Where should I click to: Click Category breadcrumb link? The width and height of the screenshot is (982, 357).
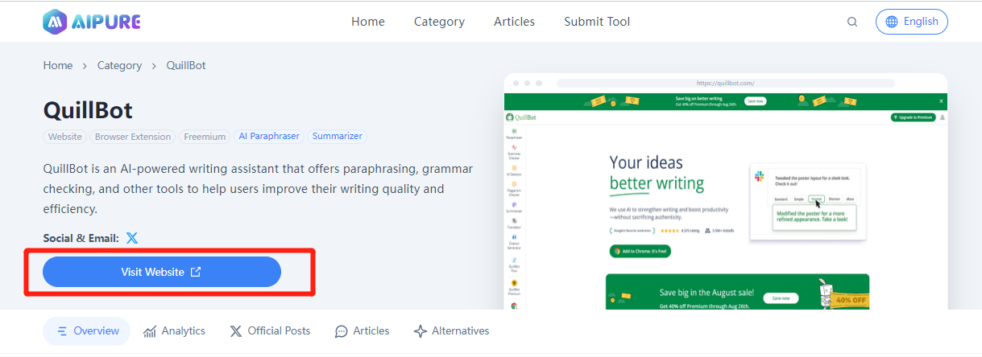pos(119,65)
